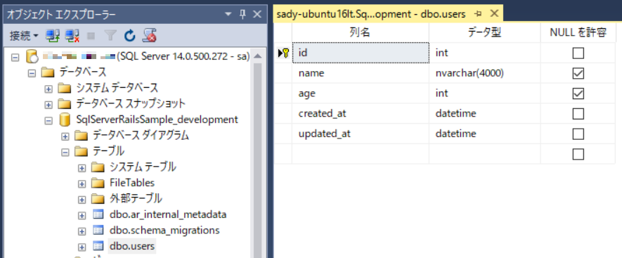Select データベース ダイアグラム folder icon
Viewport: 622px width, 258px height.
coord(81,136)
